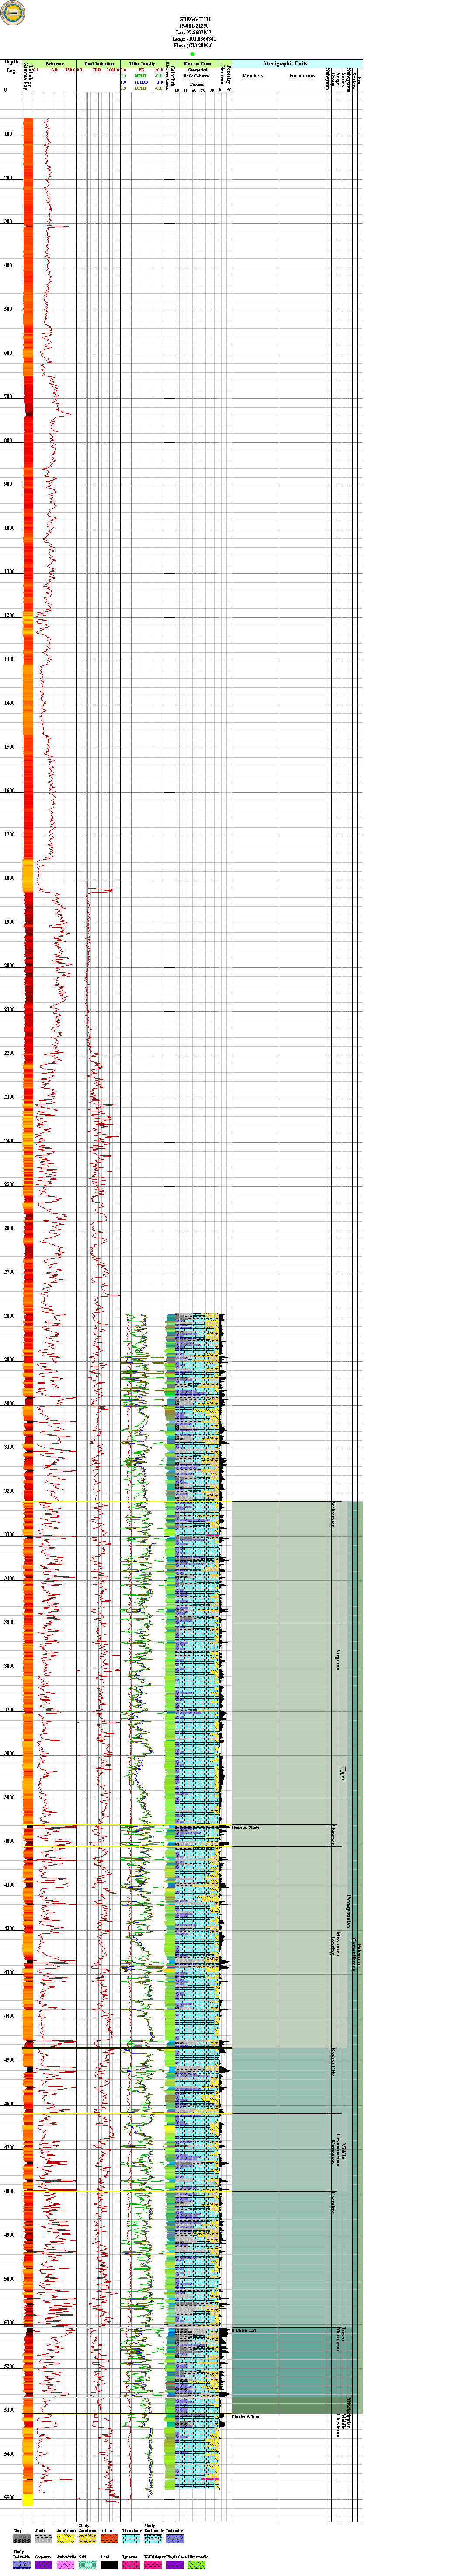Select the ILD curve label
The image size is (472, 2576).
pos(97,70)
